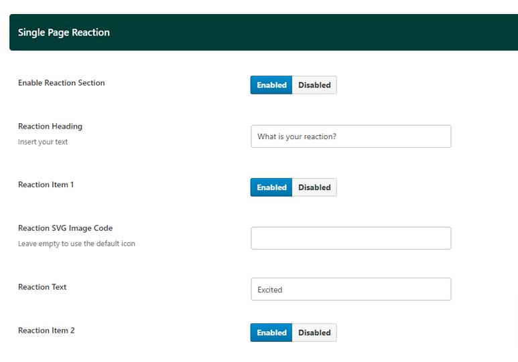Click the Reaction Item 2 label
This screenshot has width=518, height=362.
click(46, 331)
